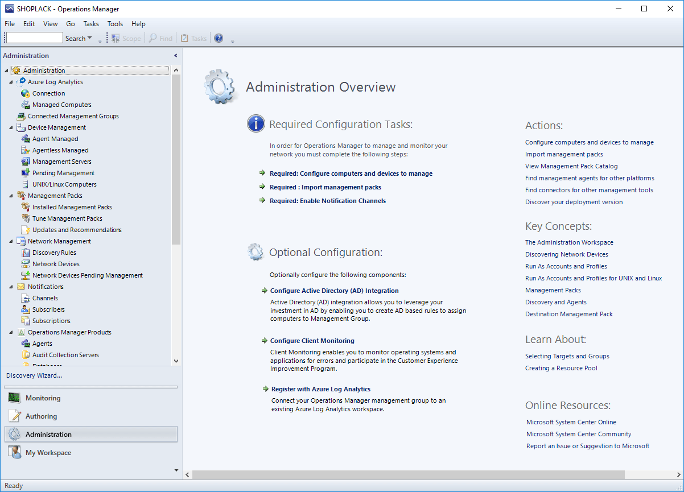This screenshot has height=492, width=684.
Task: Click Register with Azure Log Analytics
Action: [321, 389]
